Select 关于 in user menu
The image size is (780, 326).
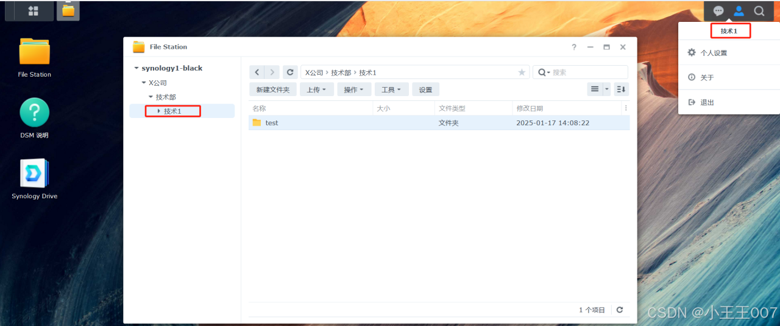729,77
